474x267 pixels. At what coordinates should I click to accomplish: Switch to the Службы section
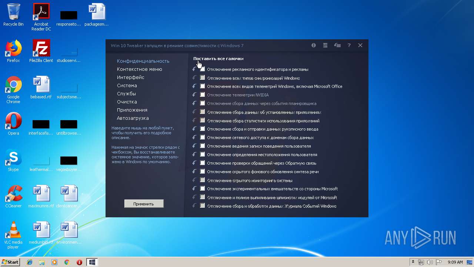click(x=126, y=94)
